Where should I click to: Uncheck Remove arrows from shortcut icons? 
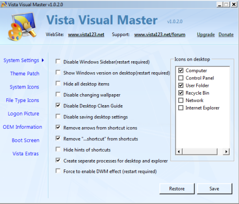point(58,128)
